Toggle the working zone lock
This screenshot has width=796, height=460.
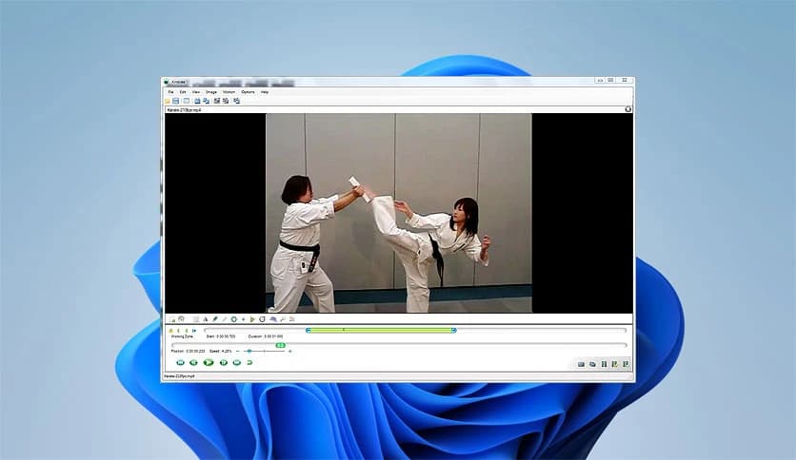click(x=170, y=331)
